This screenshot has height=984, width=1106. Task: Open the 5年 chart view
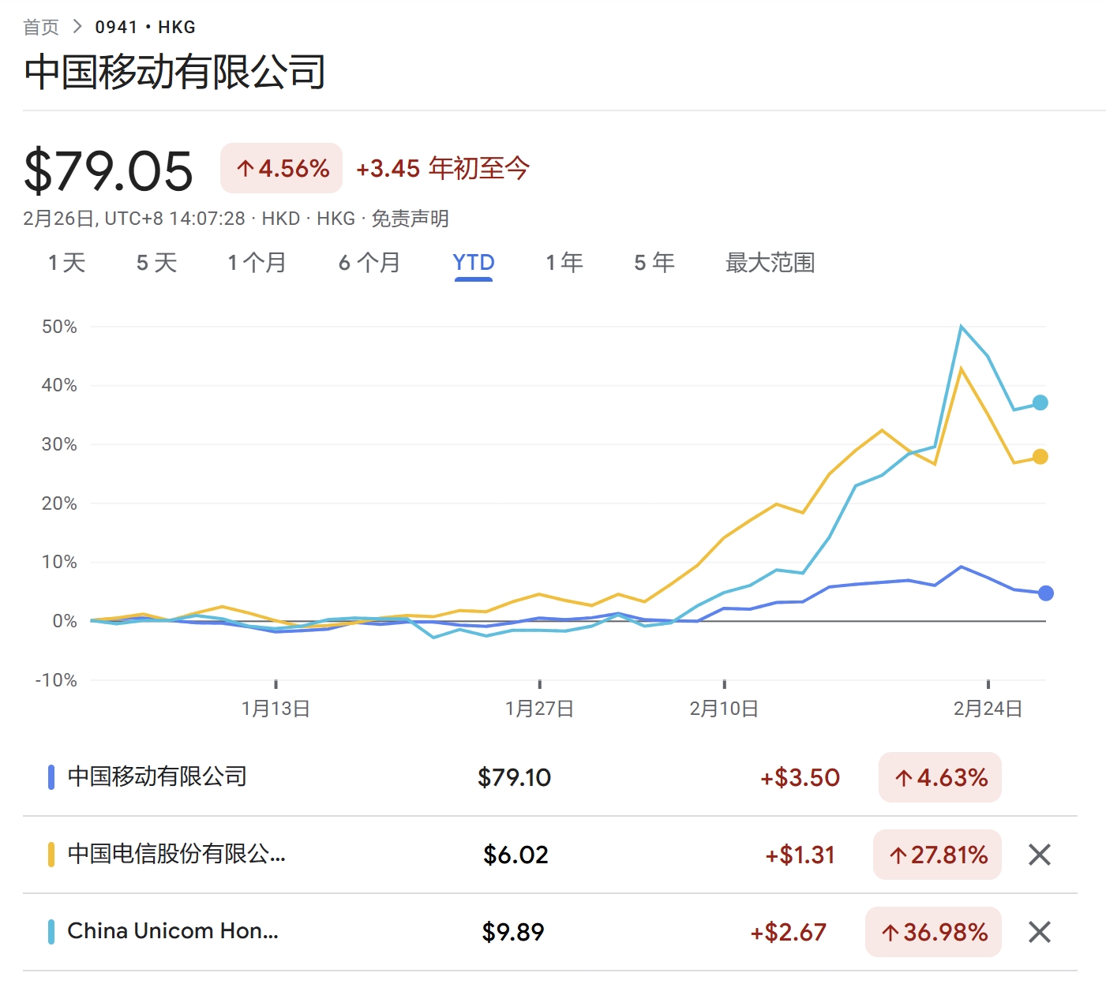pos(654,263)
